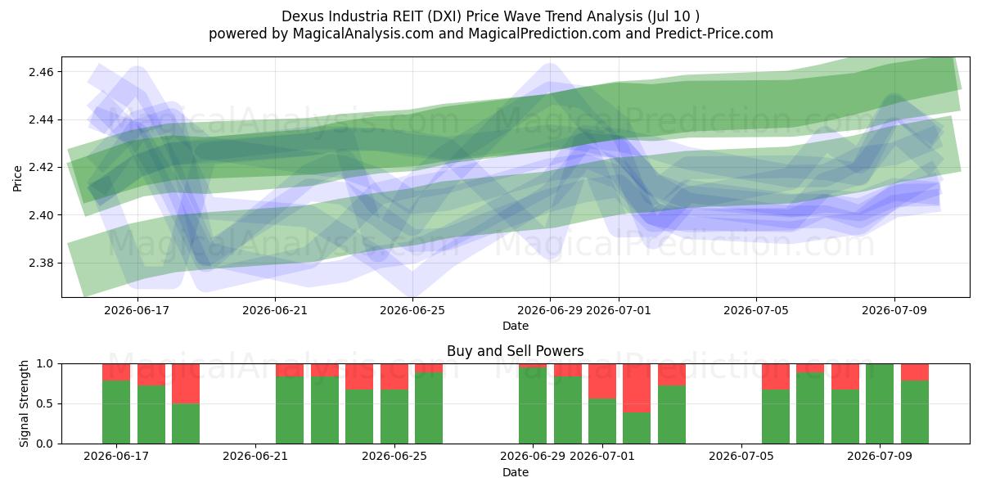Click the 2.40 price tick label
This screenshot has width=982, height=491.
42,215
